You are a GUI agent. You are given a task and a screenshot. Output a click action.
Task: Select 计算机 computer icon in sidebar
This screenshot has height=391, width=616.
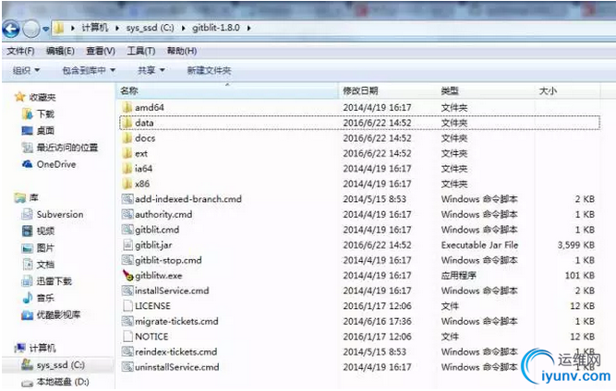(x=20, y=348)
